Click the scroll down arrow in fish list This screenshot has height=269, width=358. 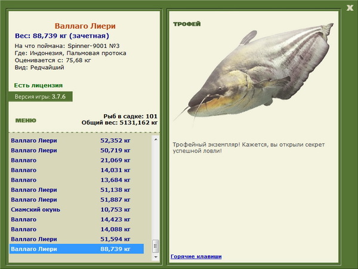tap(156, 257)
